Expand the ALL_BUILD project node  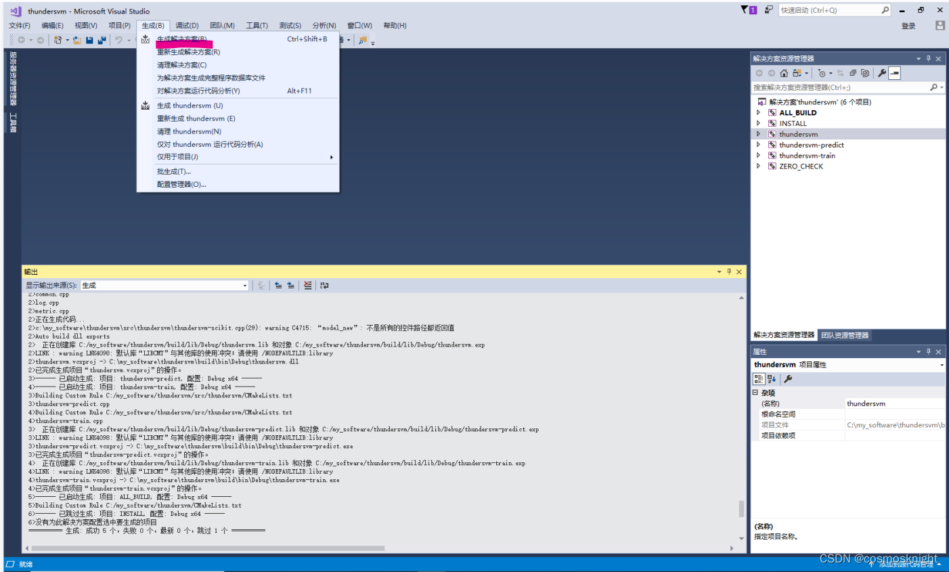click(x=759, y=112)
